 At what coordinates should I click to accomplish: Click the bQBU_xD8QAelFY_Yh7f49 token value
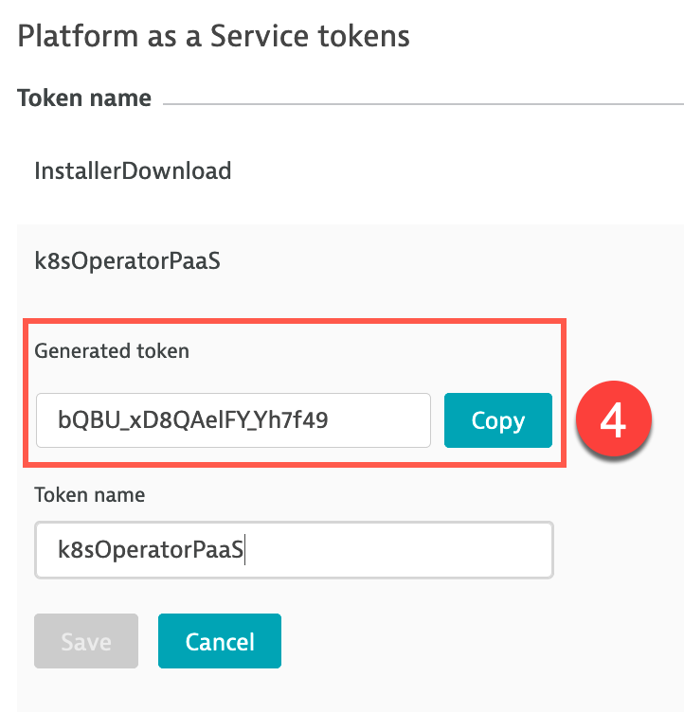pos(192,420)
